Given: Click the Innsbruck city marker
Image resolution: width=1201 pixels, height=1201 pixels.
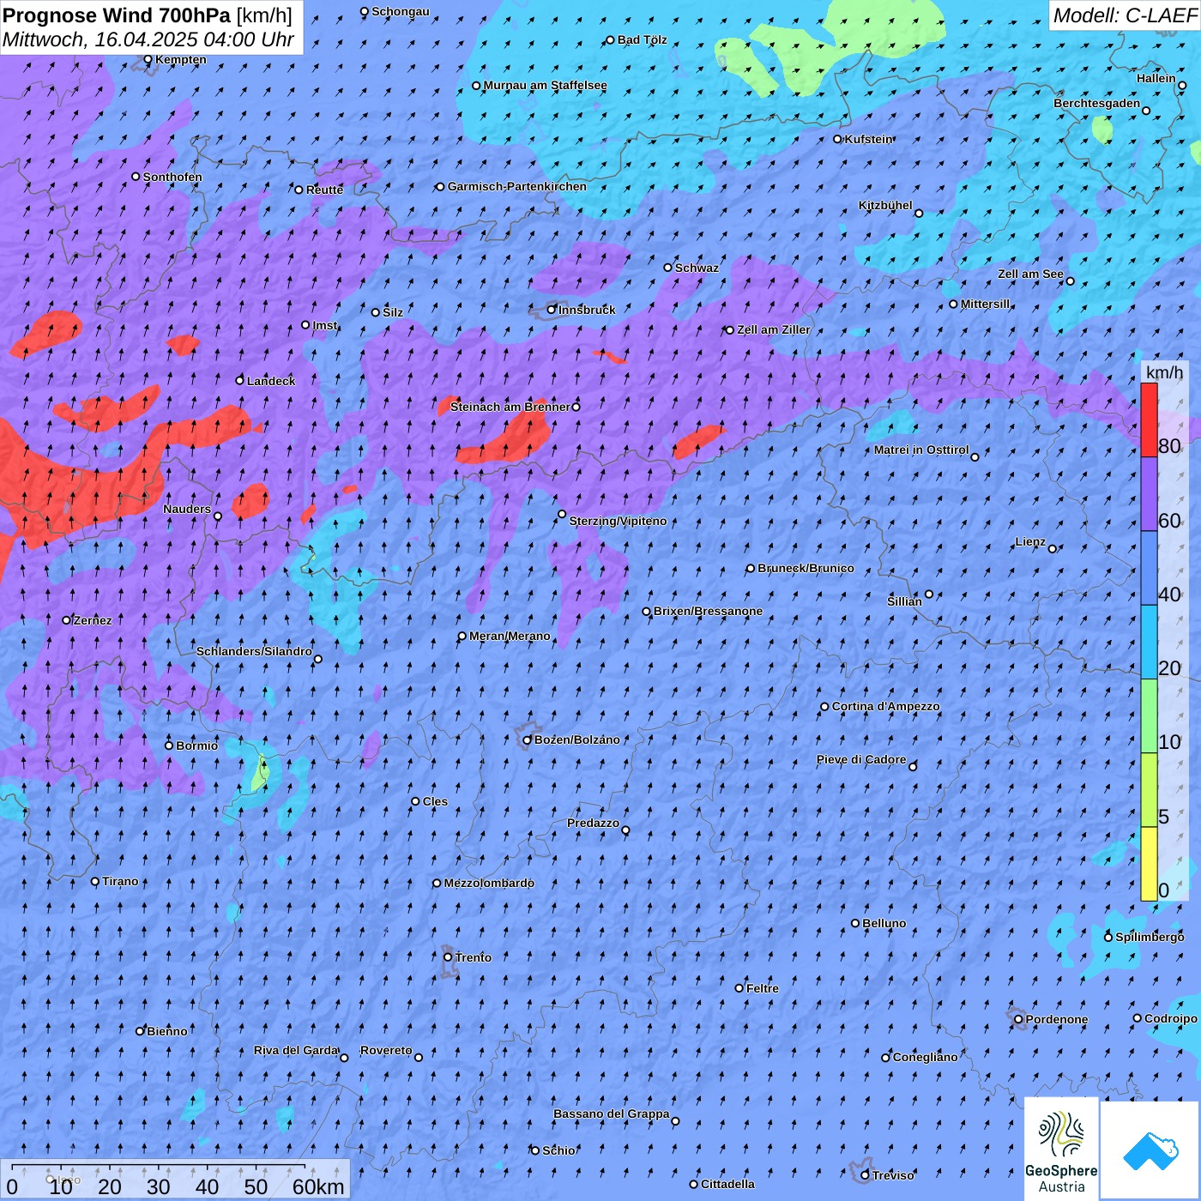Looking at the screenshot, I should (552, 310).
